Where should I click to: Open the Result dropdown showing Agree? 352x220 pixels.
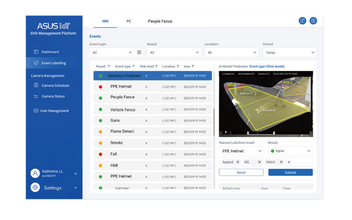[290, 151]
